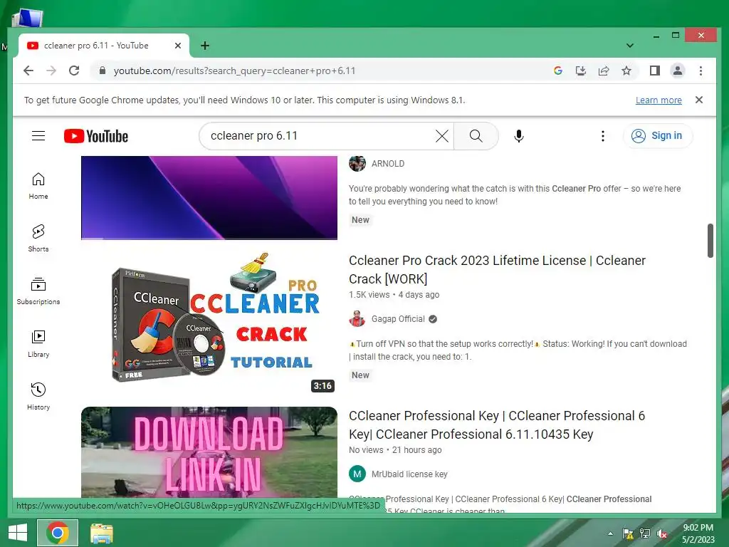Open Chrome three-dot menu

[701, 71]
